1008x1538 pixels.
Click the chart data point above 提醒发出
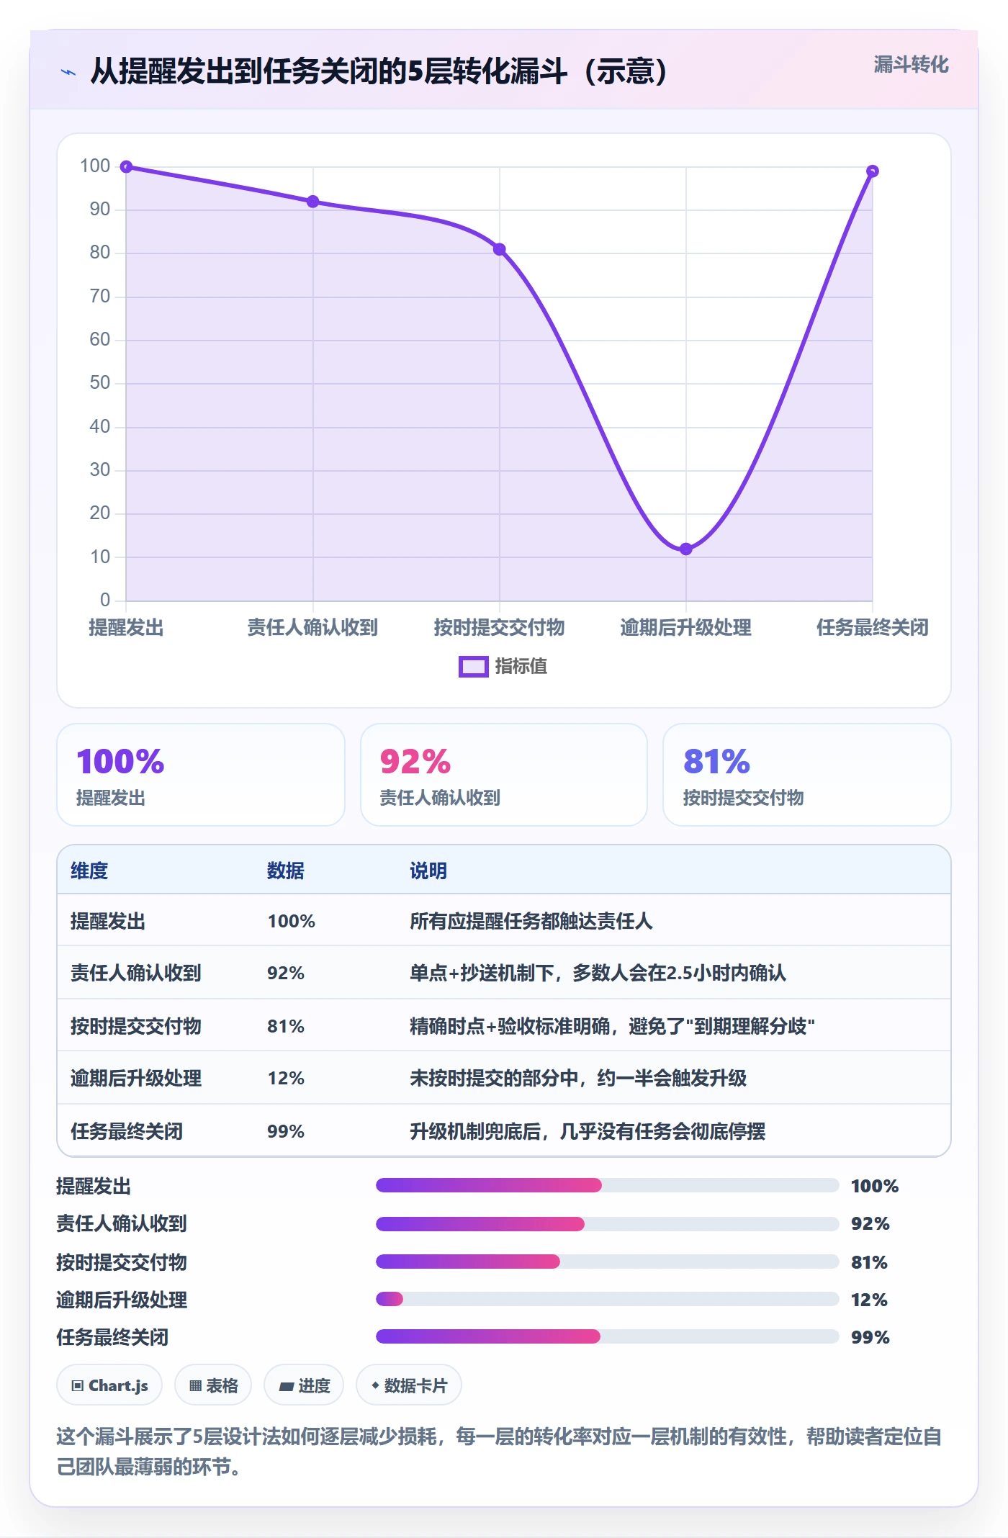click(x=126, y=167)
